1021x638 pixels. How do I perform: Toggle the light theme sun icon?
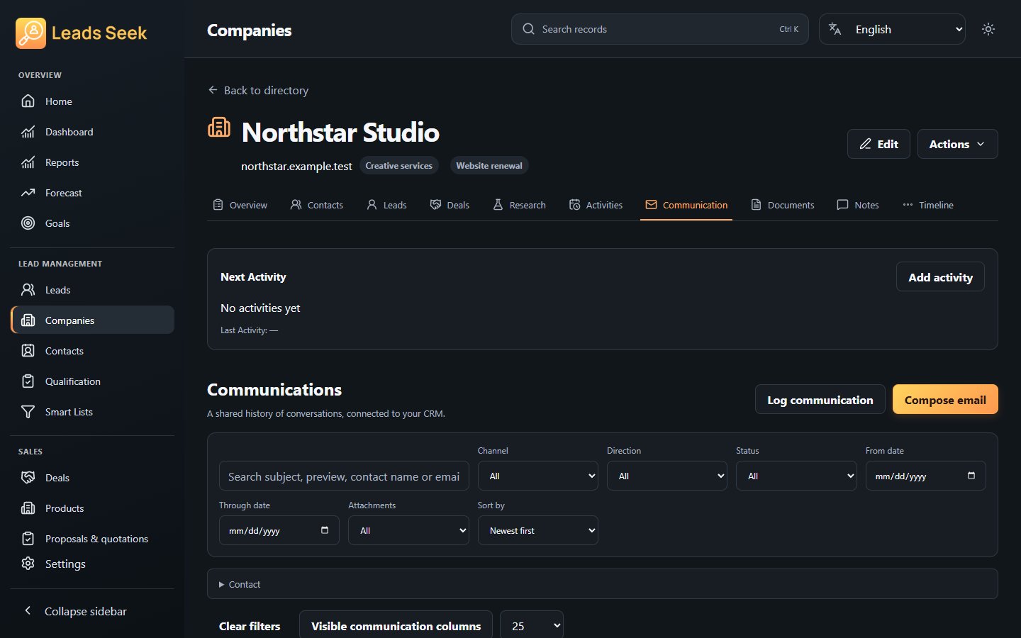(x=988, y=29)
